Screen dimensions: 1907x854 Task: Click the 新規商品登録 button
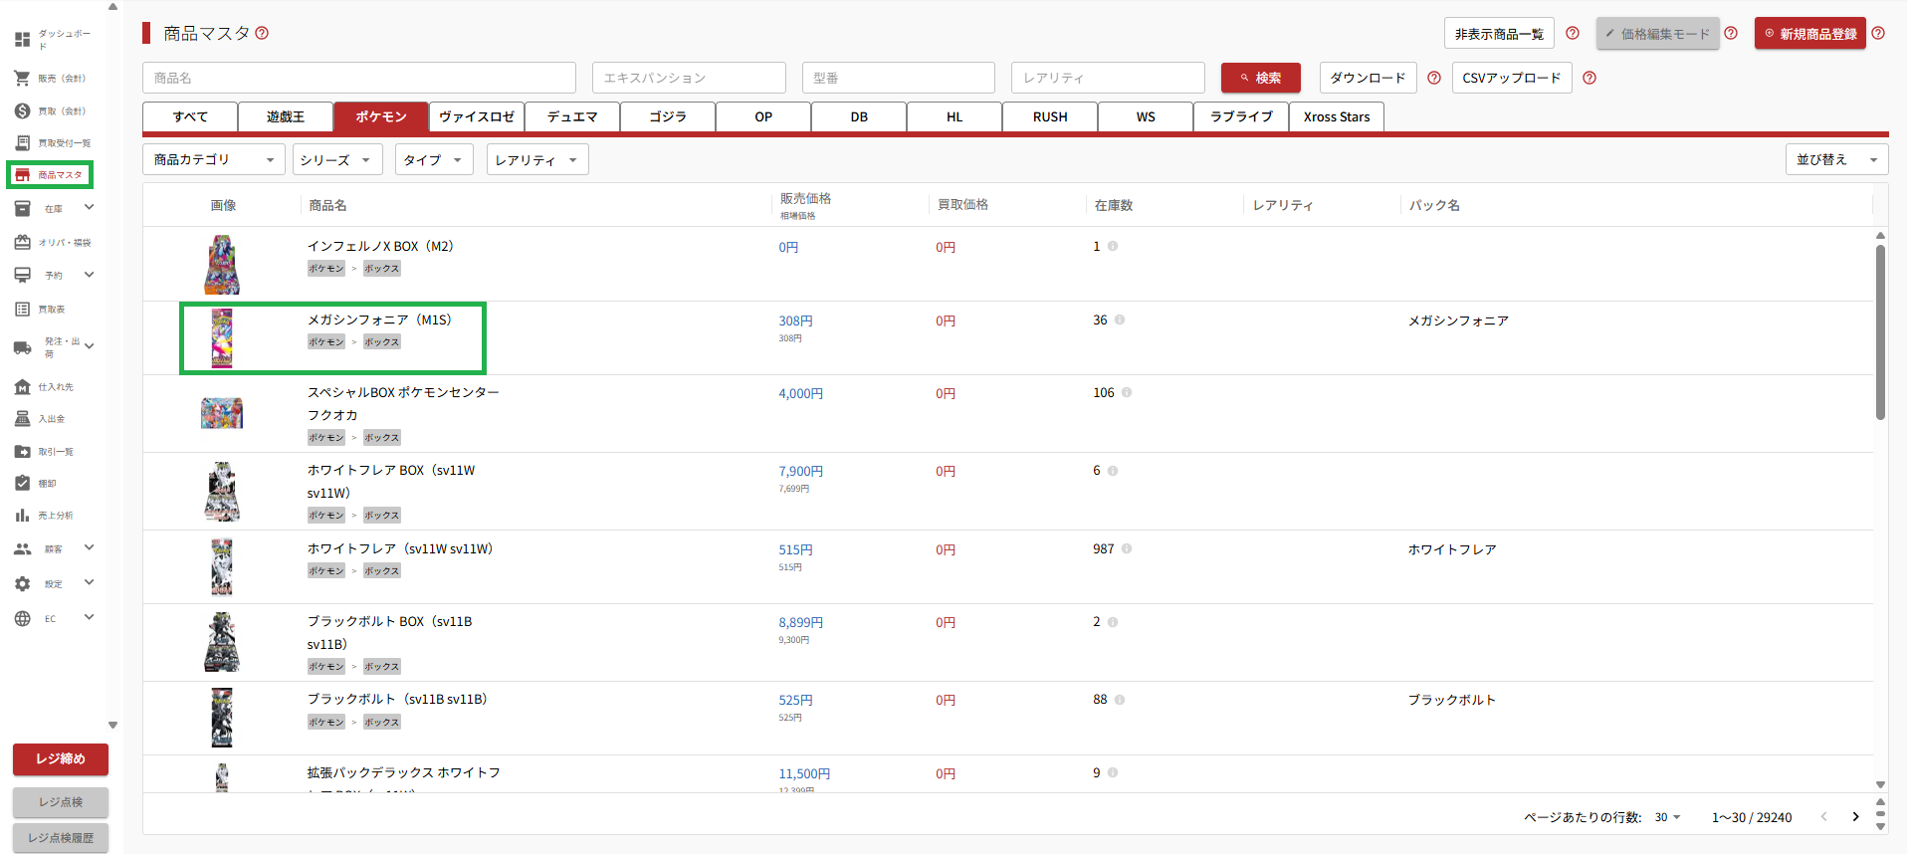(x=1810, y=33)
